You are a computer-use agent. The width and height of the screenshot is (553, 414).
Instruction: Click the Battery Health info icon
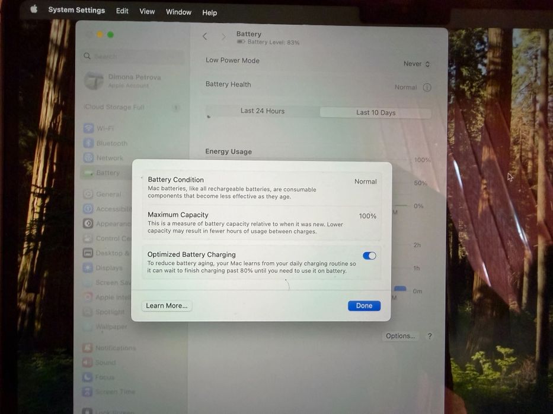(427, 88)
